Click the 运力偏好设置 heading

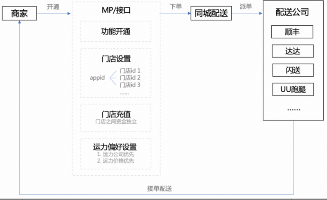tap(116, 147)
